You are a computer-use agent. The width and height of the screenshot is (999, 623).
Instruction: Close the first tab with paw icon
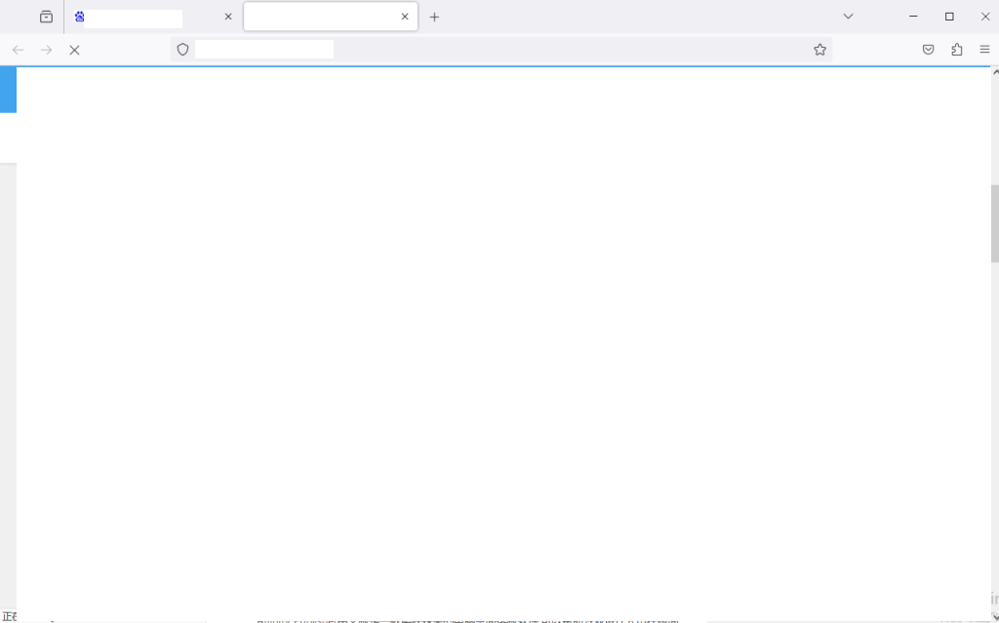pos(228,18)
